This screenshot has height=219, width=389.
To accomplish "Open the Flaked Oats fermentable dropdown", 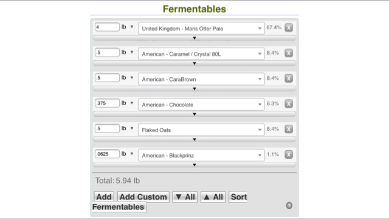I will tap(201, 130).
